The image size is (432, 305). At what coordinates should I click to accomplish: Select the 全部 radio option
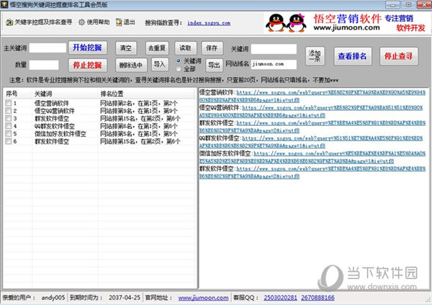pos(180,68)
